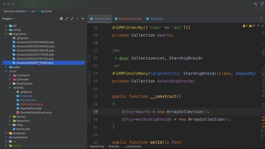
Task: Click the warning indicator showing 5
Action: coord(245,26)
